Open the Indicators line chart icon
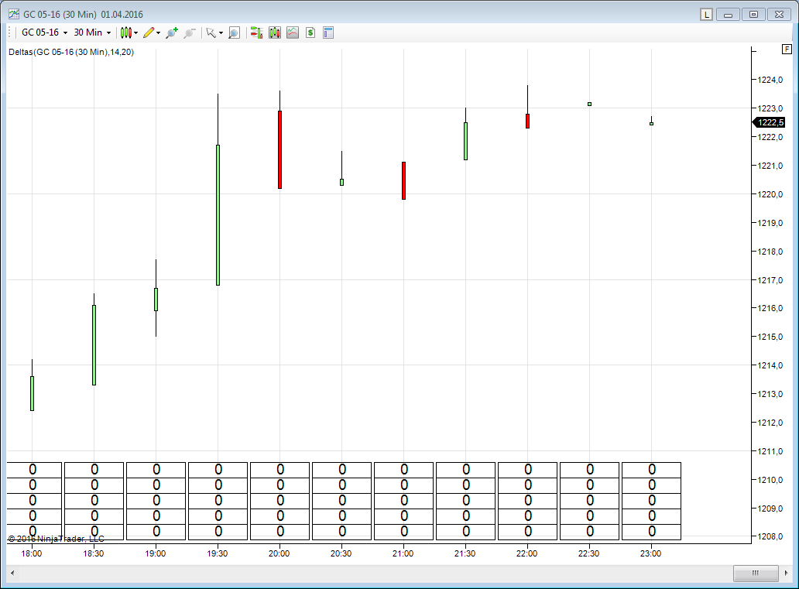This screenshot has width=799, height=589. click(293, 33)
